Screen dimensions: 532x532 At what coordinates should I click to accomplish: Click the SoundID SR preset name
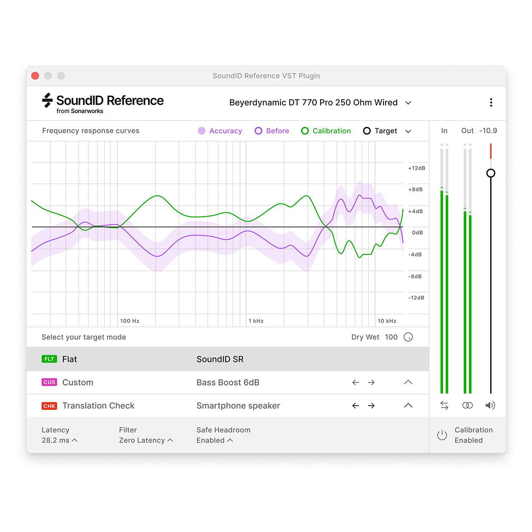pyautogui.click(x=220, y=359)
